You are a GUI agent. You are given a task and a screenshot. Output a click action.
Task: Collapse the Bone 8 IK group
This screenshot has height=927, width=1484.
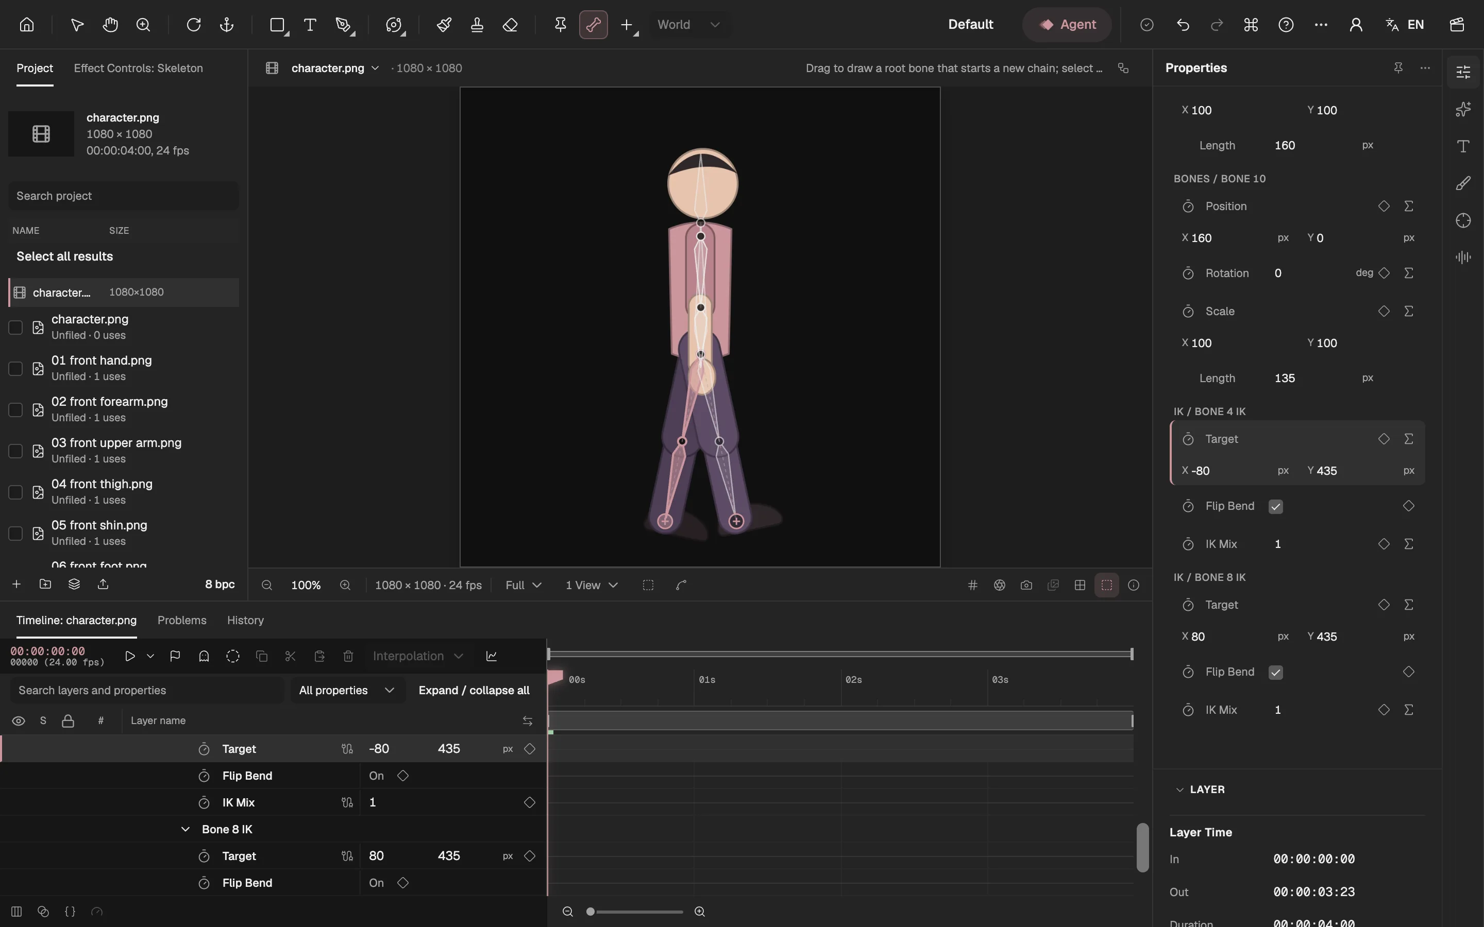[185, 830]
